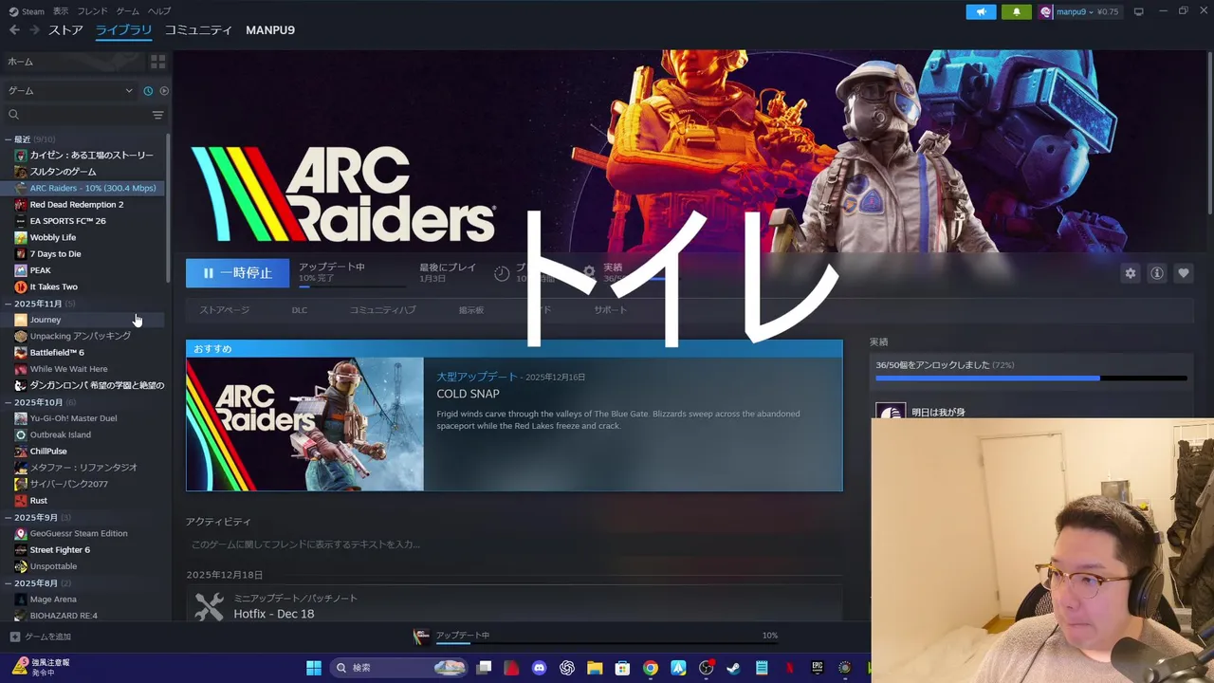Image resolution: width=1214 pixels, height=683 pixels.
Task: Show ARC Raiders game info icon
Action: 1157,273
